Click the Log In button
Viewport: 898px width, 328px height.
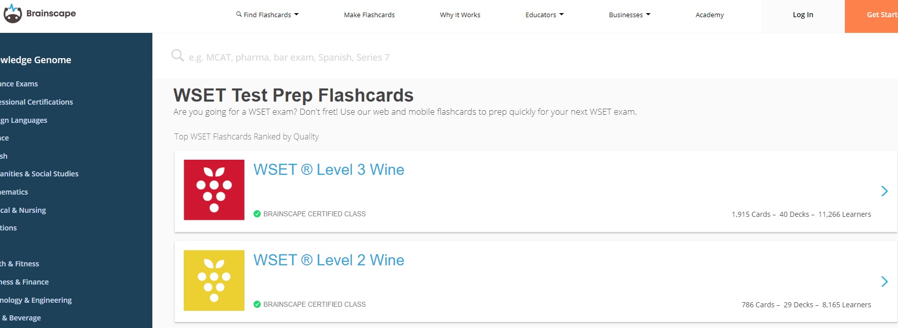coord(803,15)
